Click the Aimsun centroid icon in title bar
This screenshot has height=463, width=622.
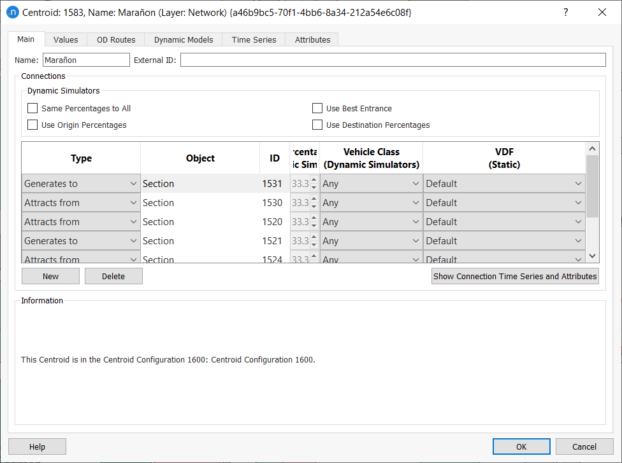click(x=13, y=12)
